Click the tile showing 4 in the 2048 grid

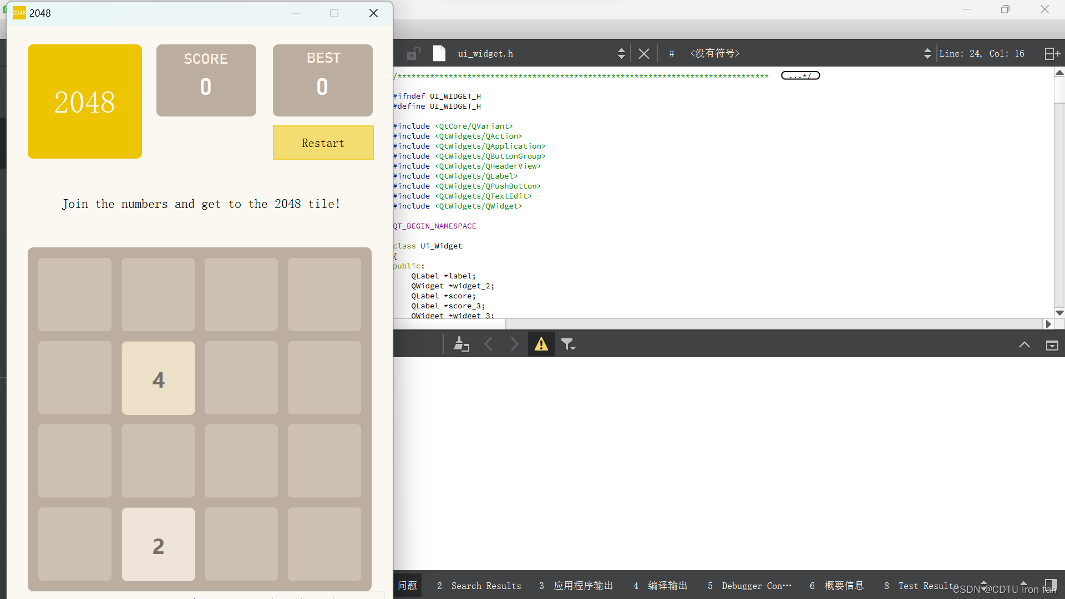coord(158,379)
